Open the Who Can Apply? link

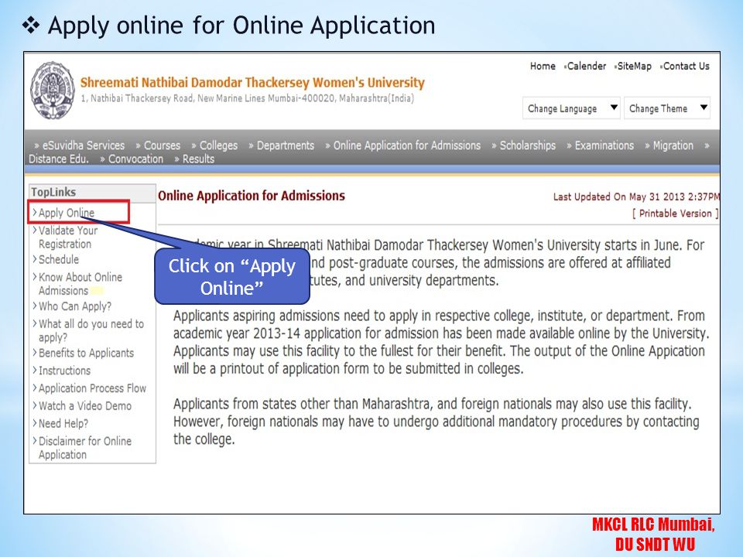(75, 306)
